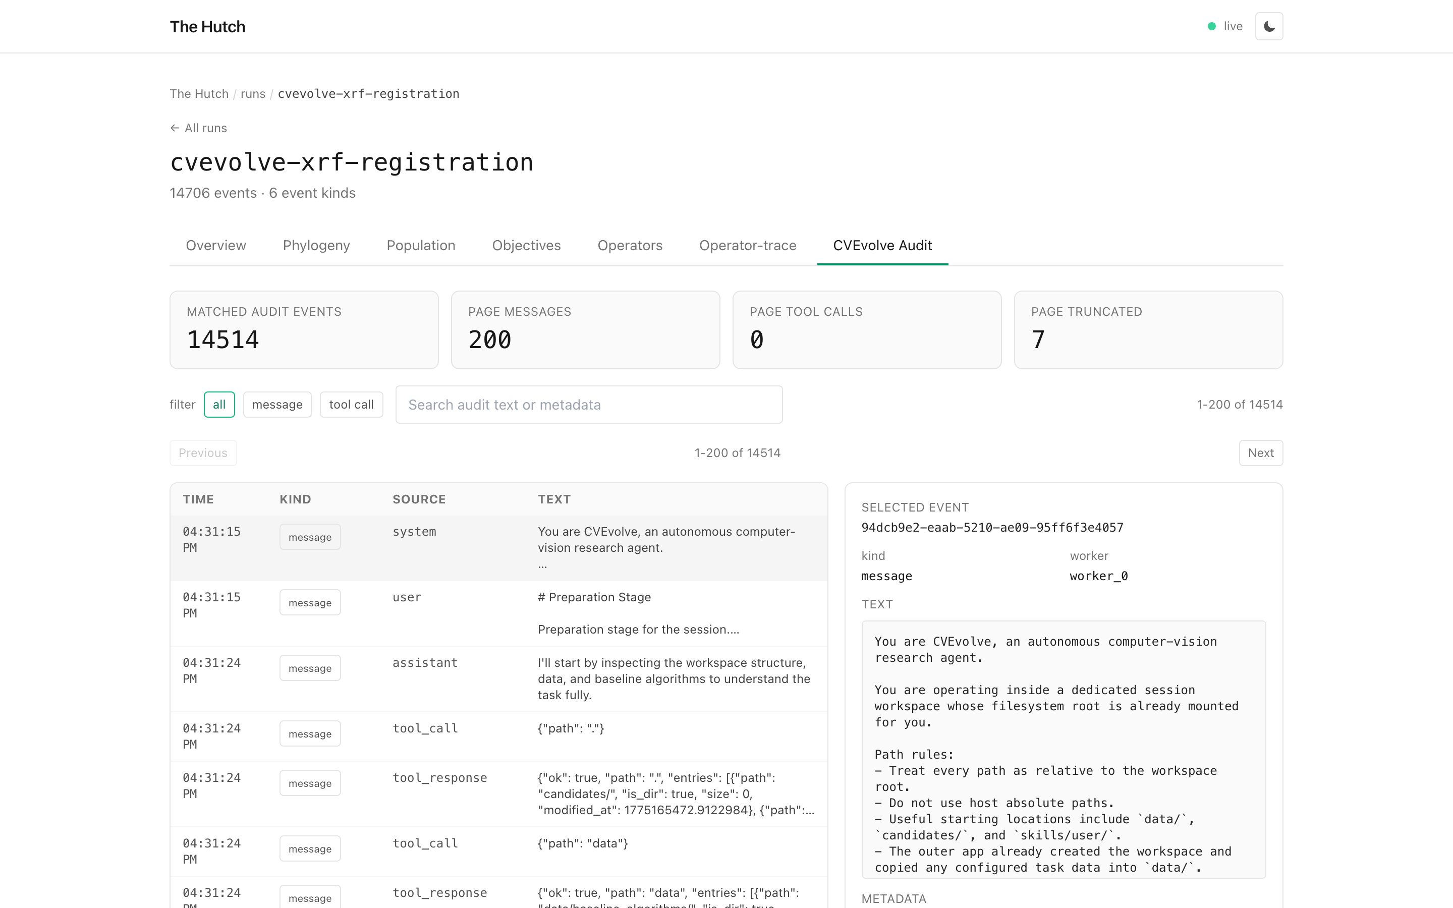Click the Page Messages card value 200
This screenshot has width=1453, height=908.
tap(490, 340)
